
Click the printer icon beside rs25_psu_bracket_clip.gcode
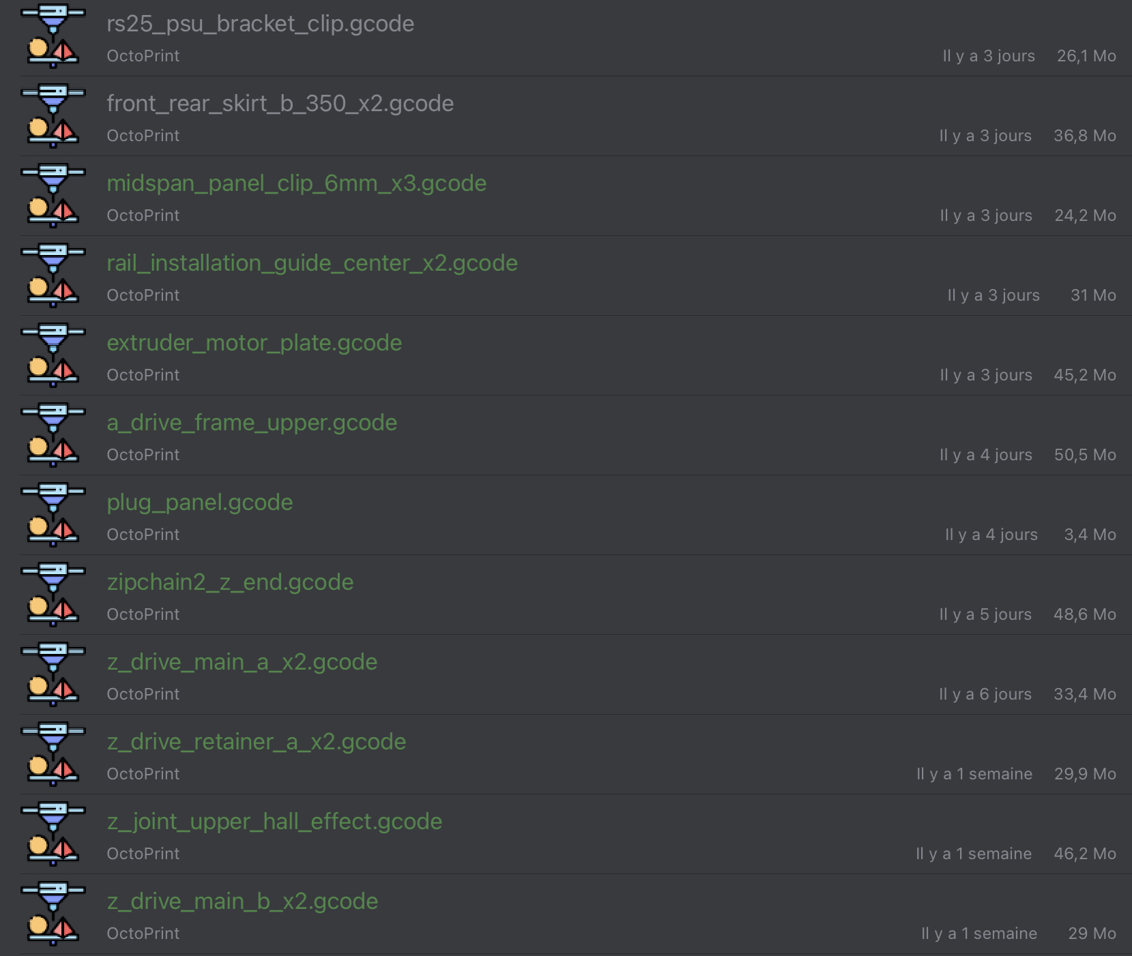(x=53, y=36)
